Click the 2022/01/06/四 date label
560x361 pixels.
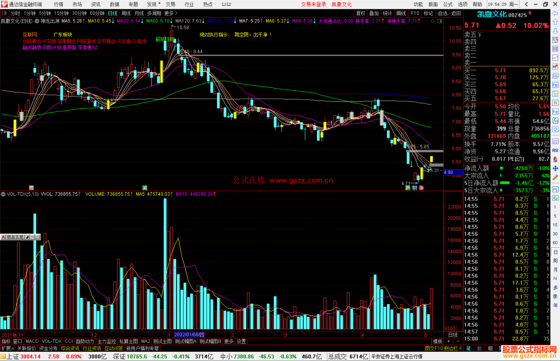pos(189,335)
